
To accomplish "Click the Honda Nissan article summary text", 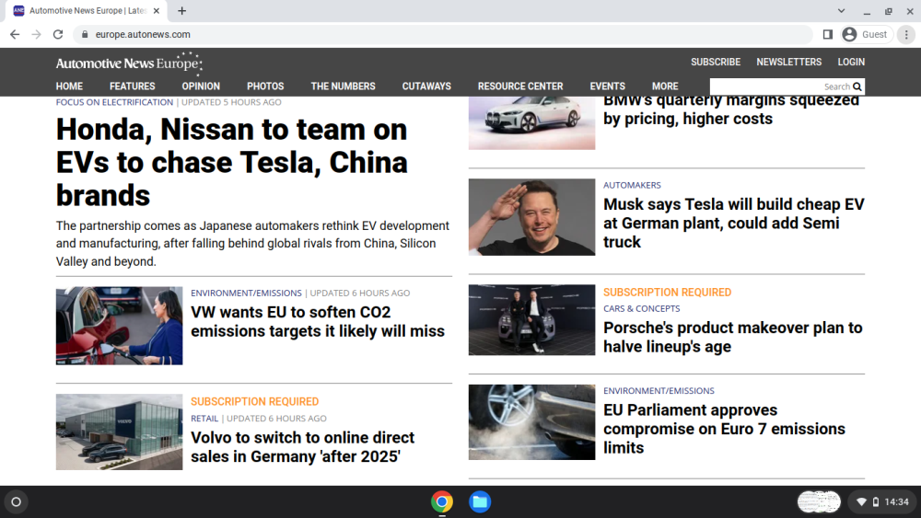I will [x=252, y=244].
